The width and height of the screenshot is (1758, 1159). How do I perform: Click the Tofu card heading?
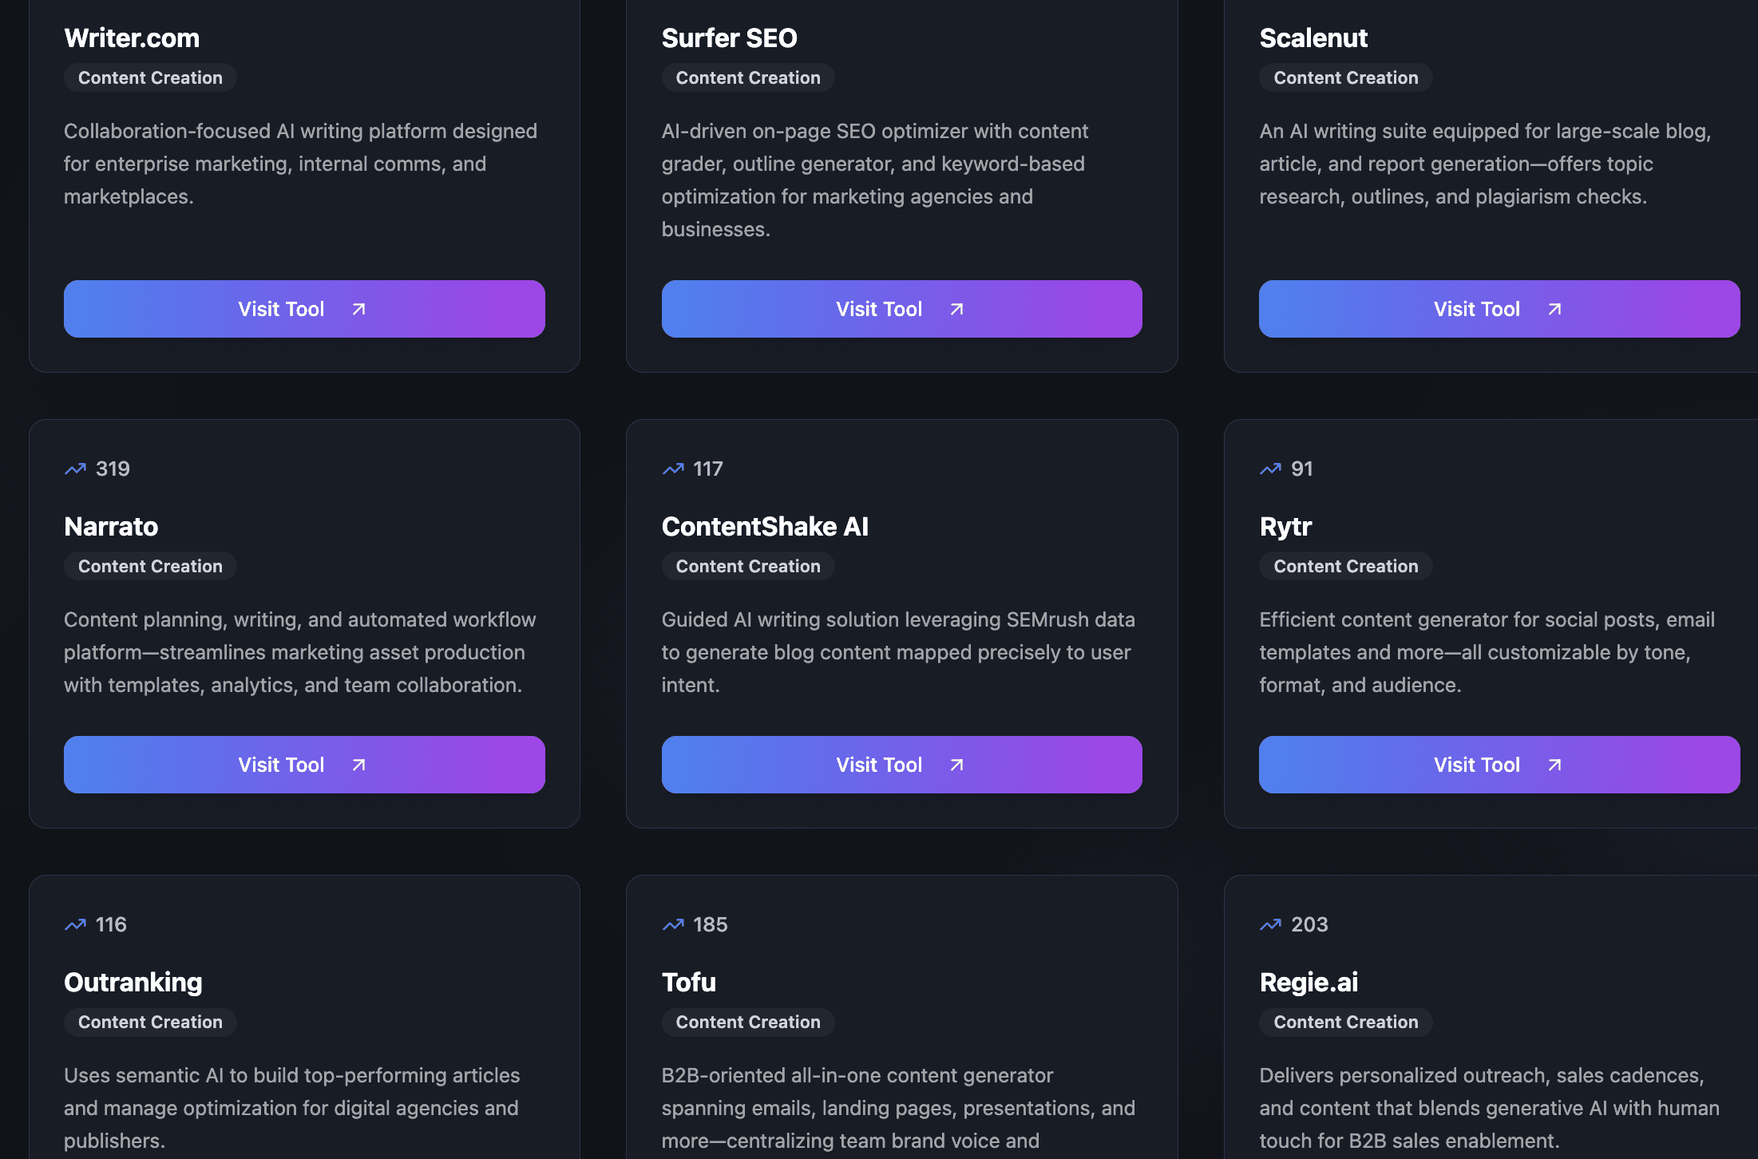(688, 983)
